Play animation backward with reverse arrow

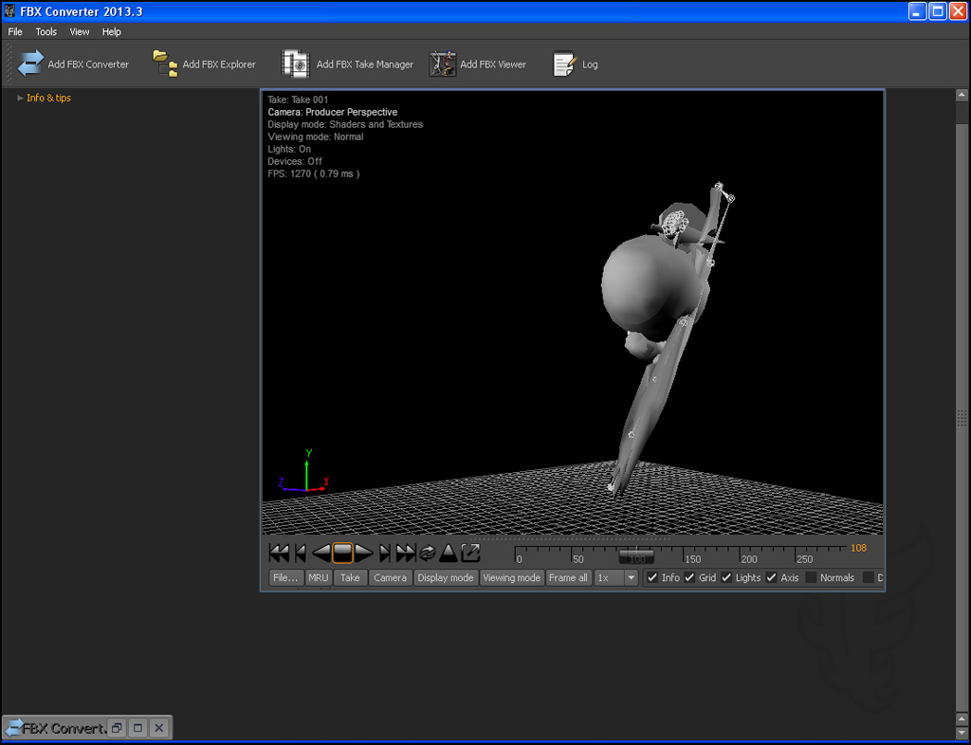(x=321, y=553)
